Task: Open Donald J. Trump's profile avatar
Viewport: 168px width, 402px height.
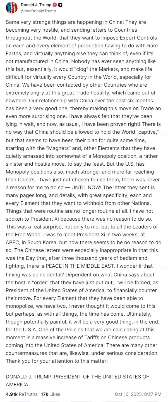Action: click(x=11, y=8)
